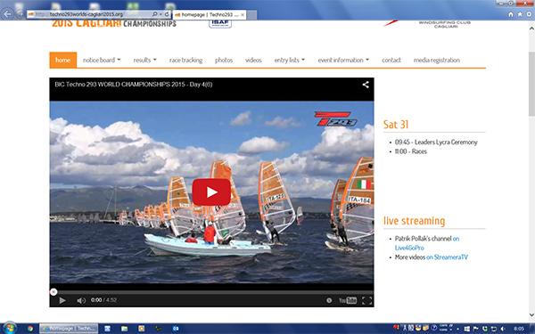The image size is (535, 334).
Task: Expand the results dropdown menu
Action: [144, 60]
